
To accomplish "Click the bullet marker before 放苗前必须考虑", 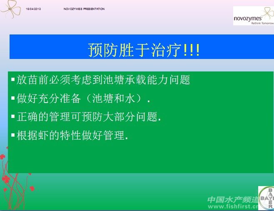I will tap(13, 79).
